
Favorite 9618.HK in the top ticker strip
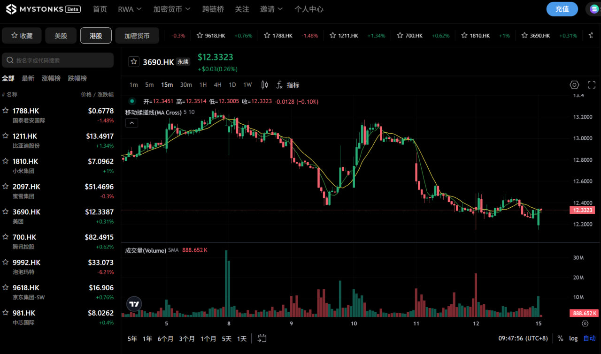click(200, 35)
